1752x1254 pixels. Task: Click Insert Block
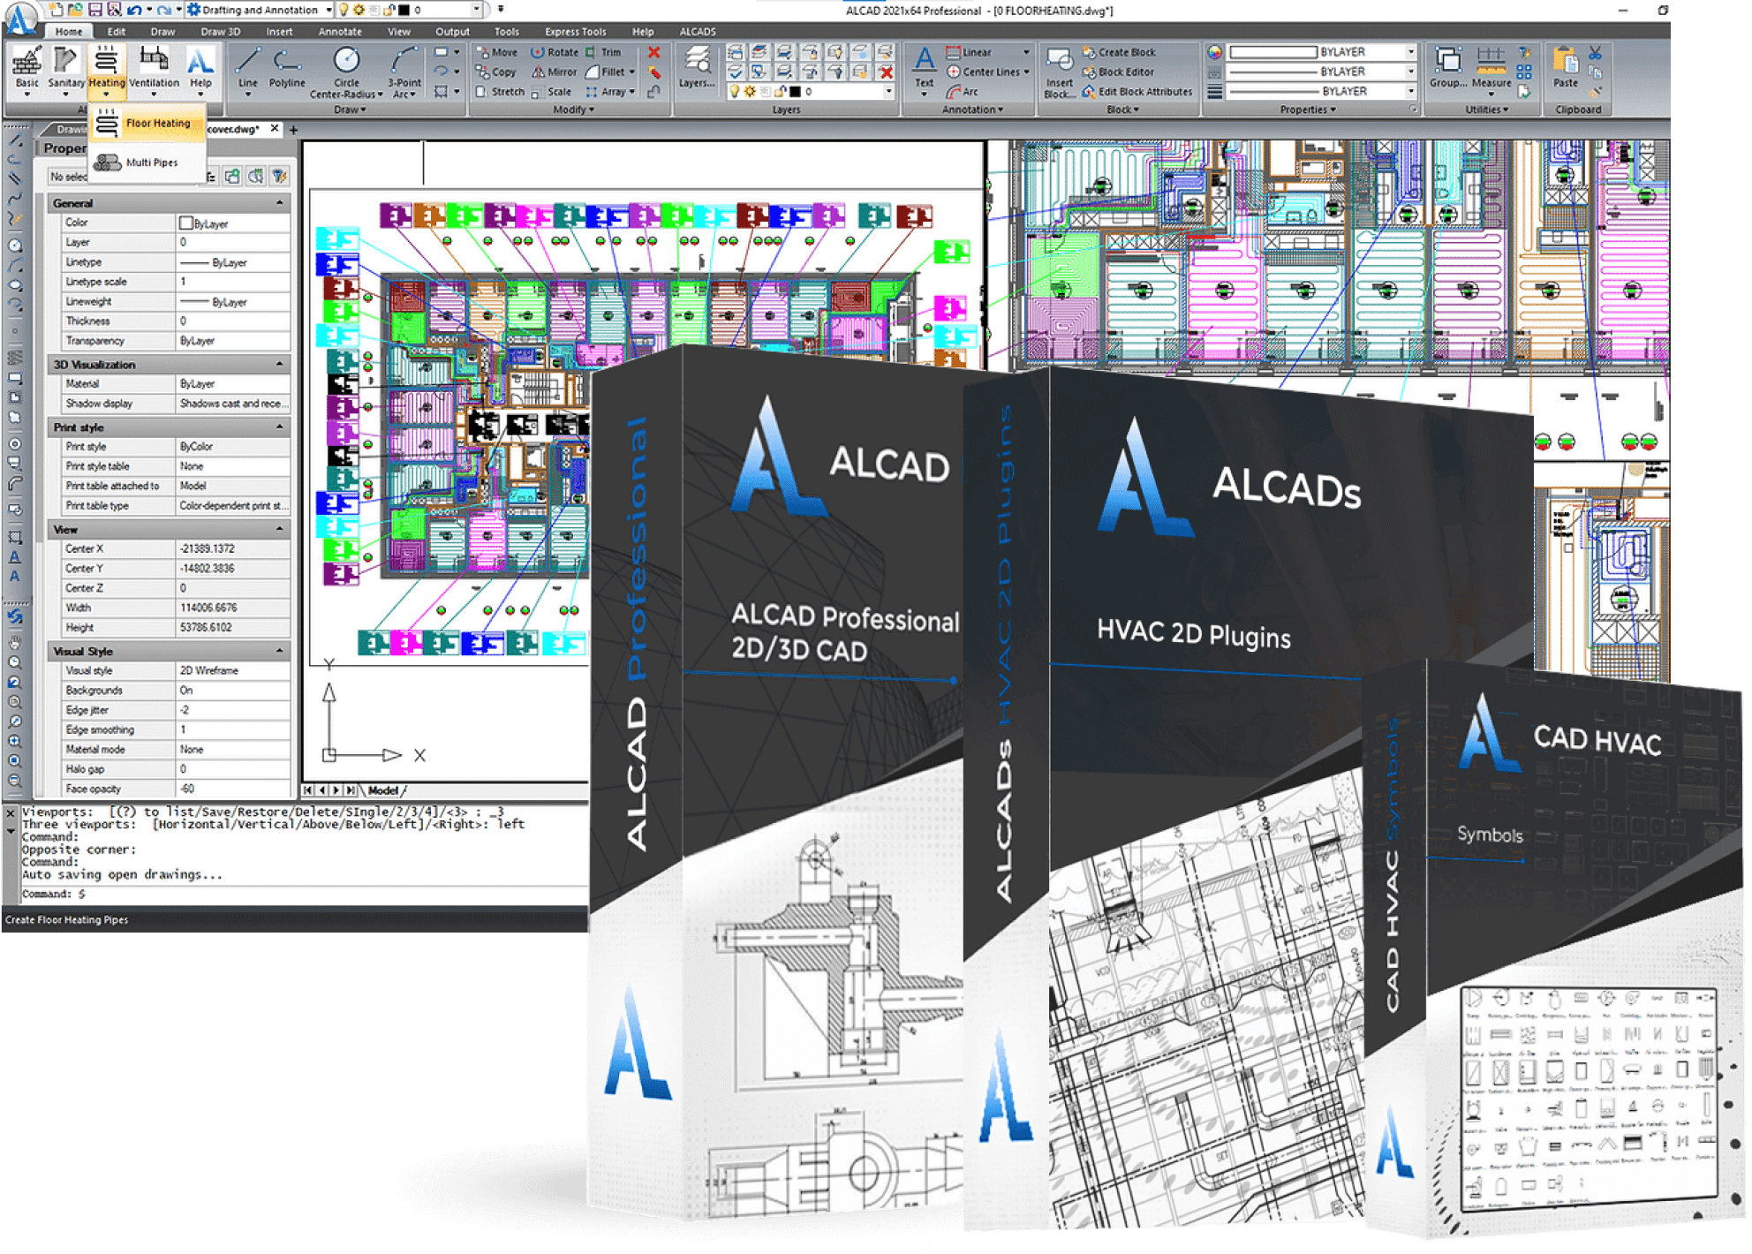point(1059,72)
